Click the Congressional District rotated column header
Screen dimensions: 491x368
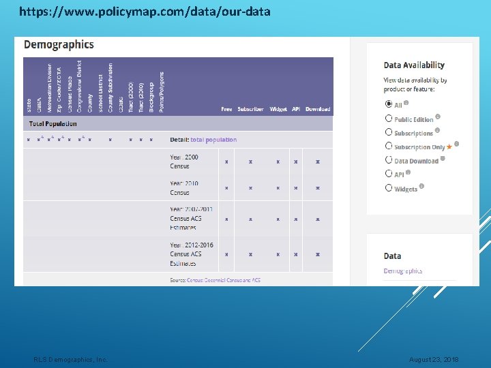[79, 87]
